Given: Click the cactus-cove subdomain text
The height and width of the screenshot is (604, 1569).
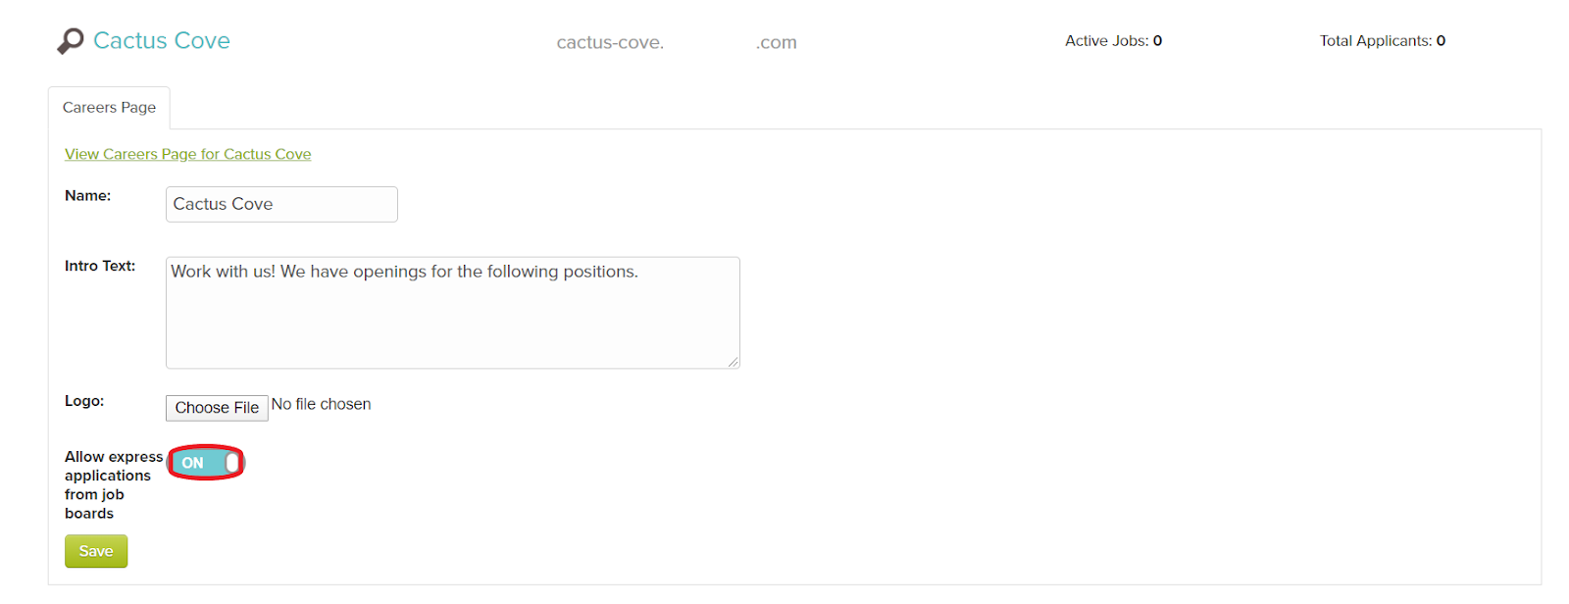Looking at the screenshot, I should coord(610,41).
